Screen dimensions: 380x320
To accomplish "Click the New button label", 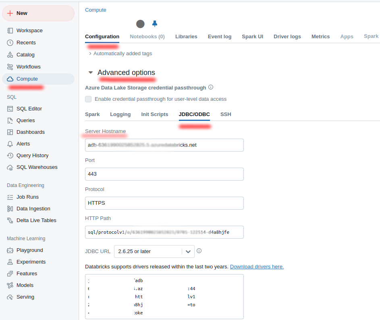I will click(22, 13).
